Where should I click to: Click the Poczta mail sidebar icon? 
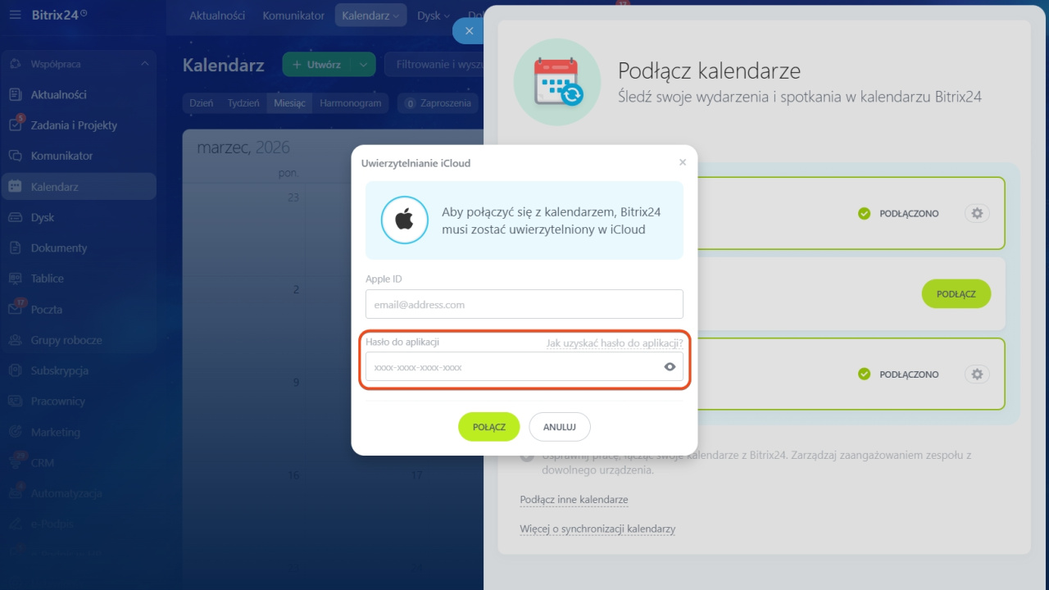[15, 310]
